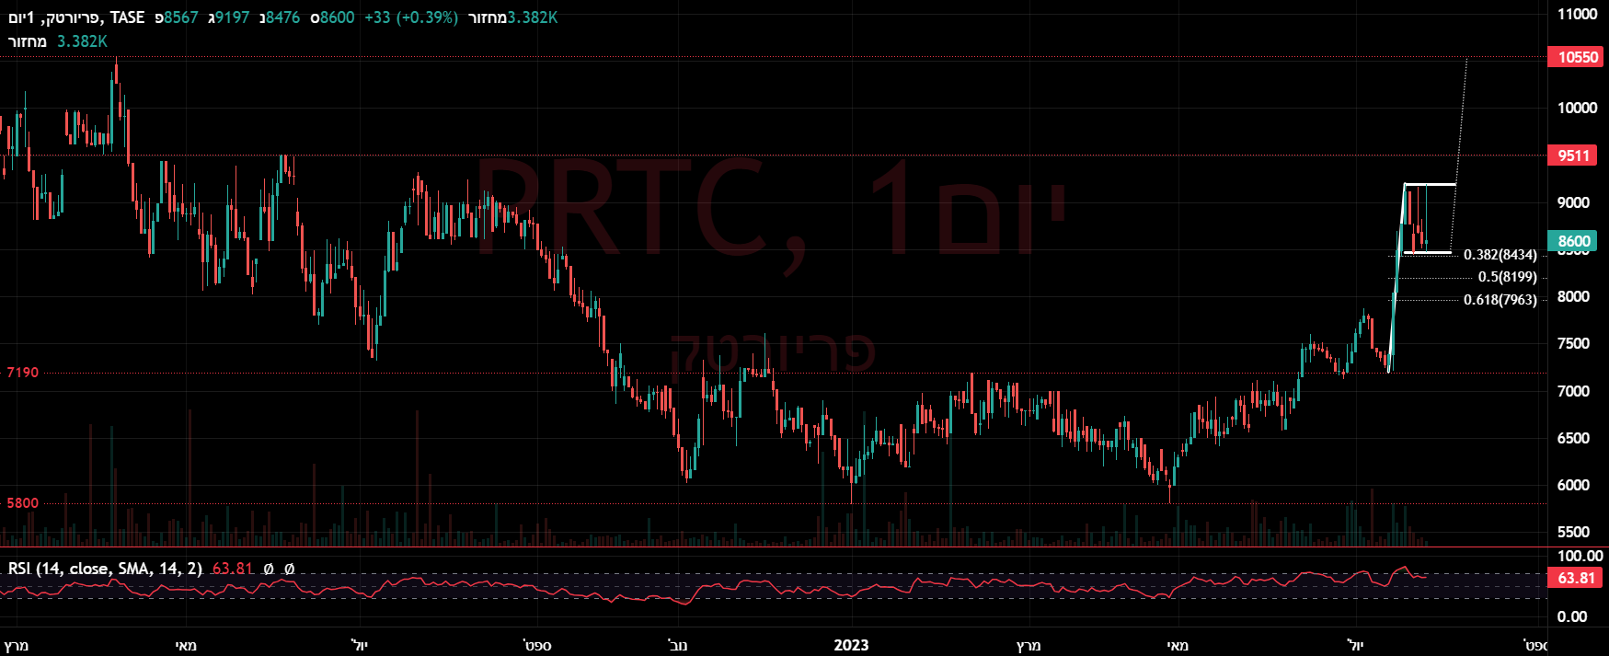Click the +33 (+0.39%) change text
Viewport: 1609px width, 656px height.
pos(411,17)
